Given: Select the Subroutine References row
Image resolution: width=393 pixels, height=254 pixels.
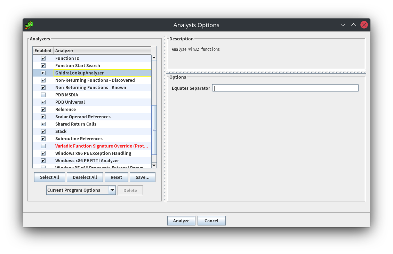Looking at the screenshot, I should (92, 139).
